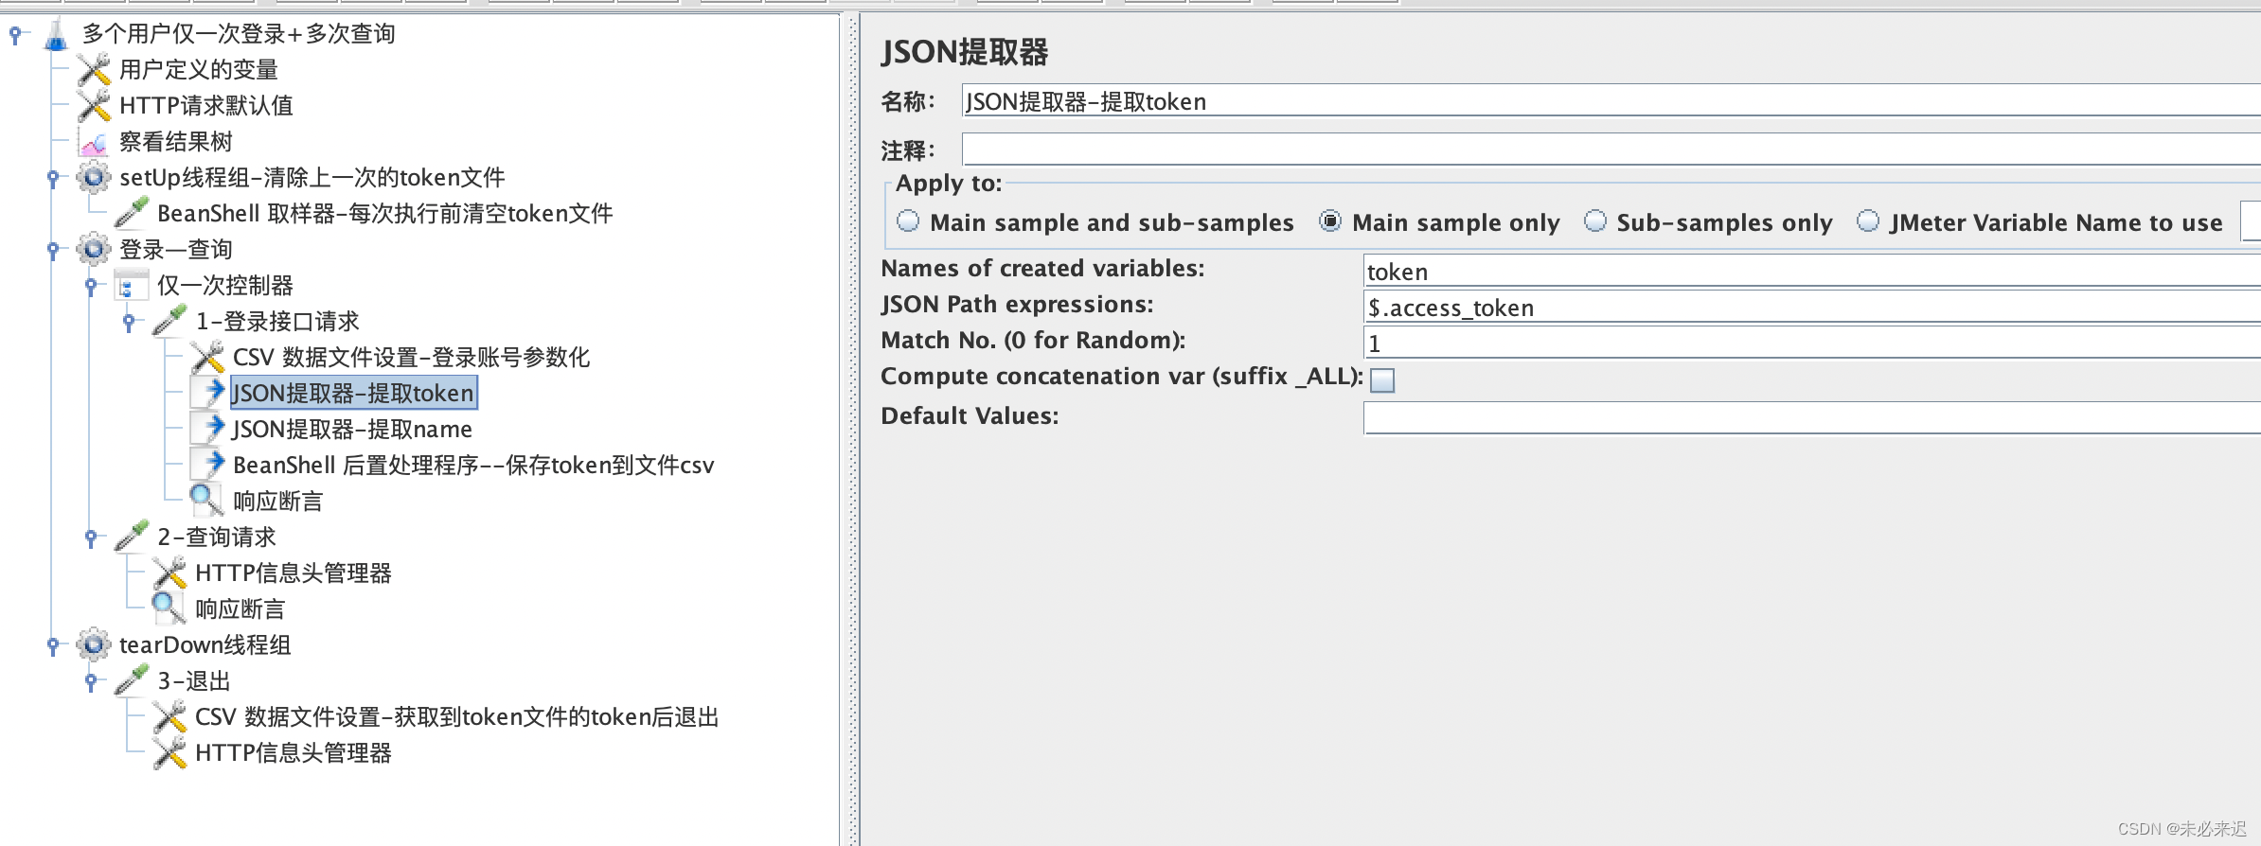The image size is (2261, 846).
Task: Click the JSON提取器-提取token post-processor icon
Action: (207, 393)
